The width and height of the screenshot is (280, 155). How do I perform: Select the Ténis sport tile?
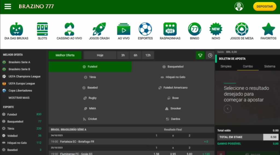pos(90,77)
